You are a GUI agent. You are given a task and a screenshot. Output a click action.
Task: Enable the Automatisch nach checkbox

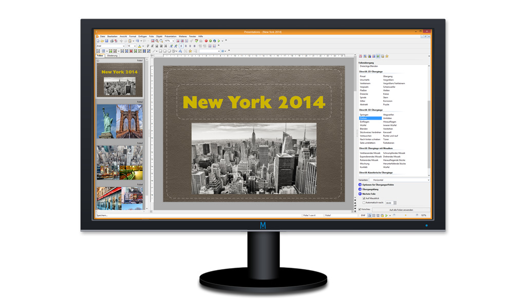tap(364, 203)
